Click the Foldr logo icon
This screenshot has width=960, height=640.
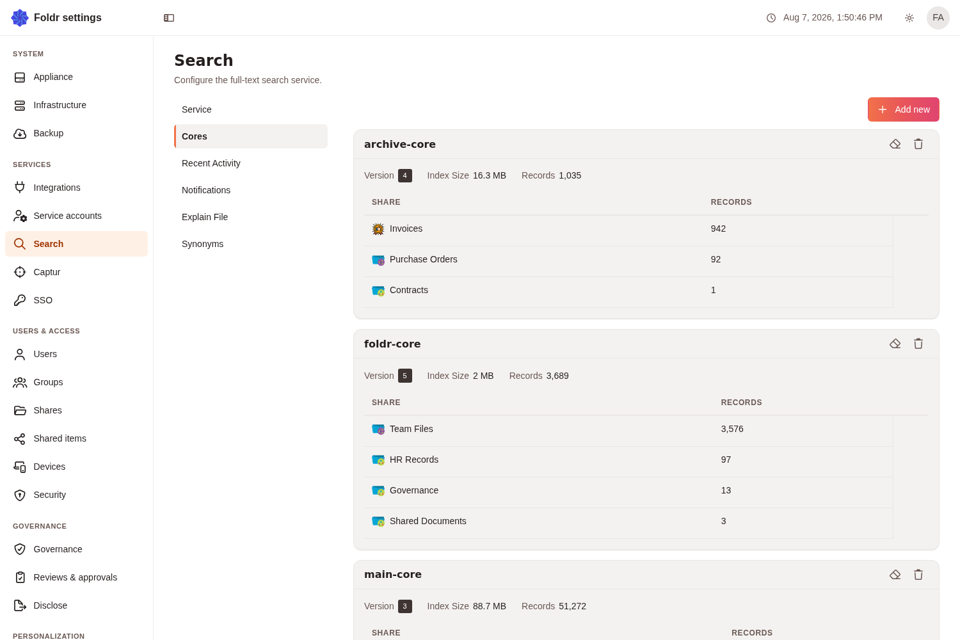point(20,18)
